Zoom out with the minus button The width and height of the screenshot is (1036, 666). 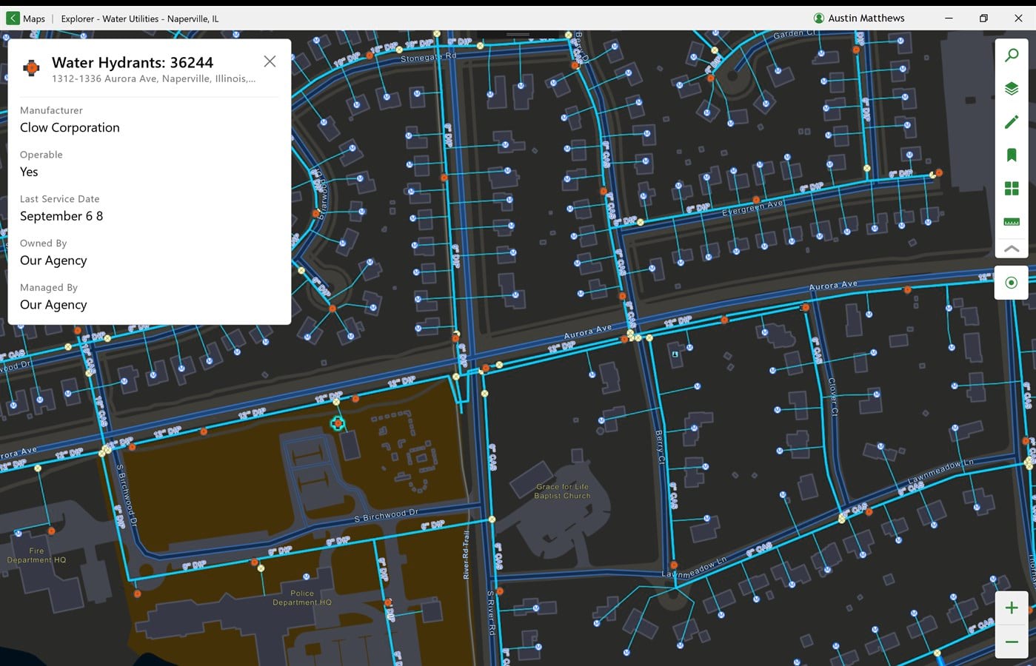(x=1012, y=642)
